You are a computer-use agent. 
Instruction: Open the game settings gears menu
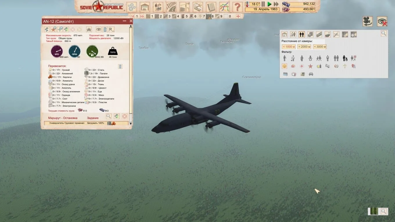coord(132,7)
